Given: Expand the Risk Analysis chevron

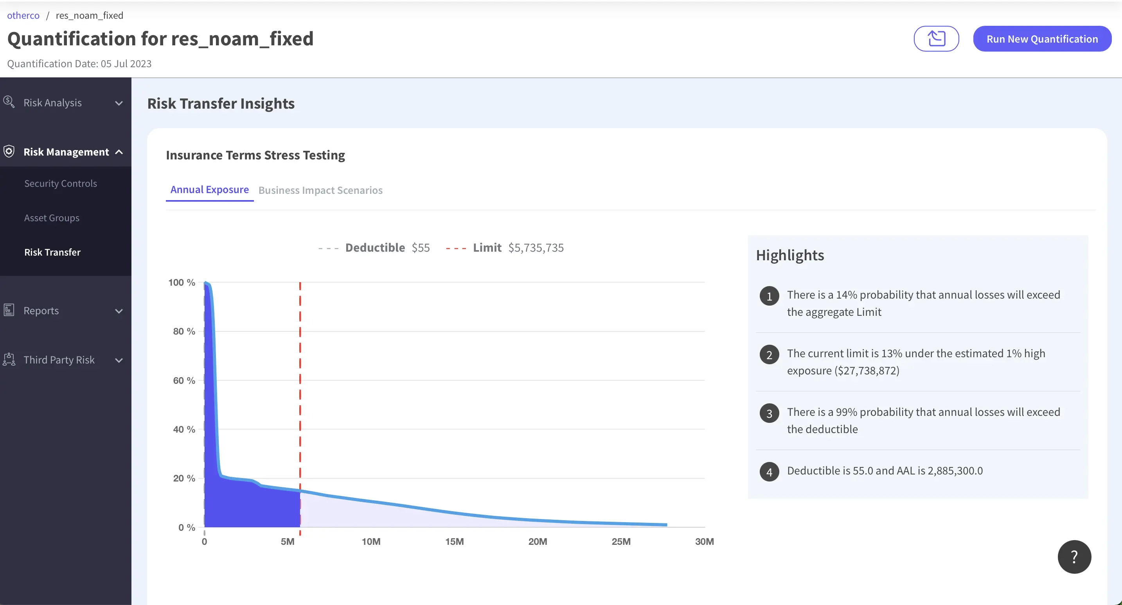Looking at the screenshot, I should (119, 103).
